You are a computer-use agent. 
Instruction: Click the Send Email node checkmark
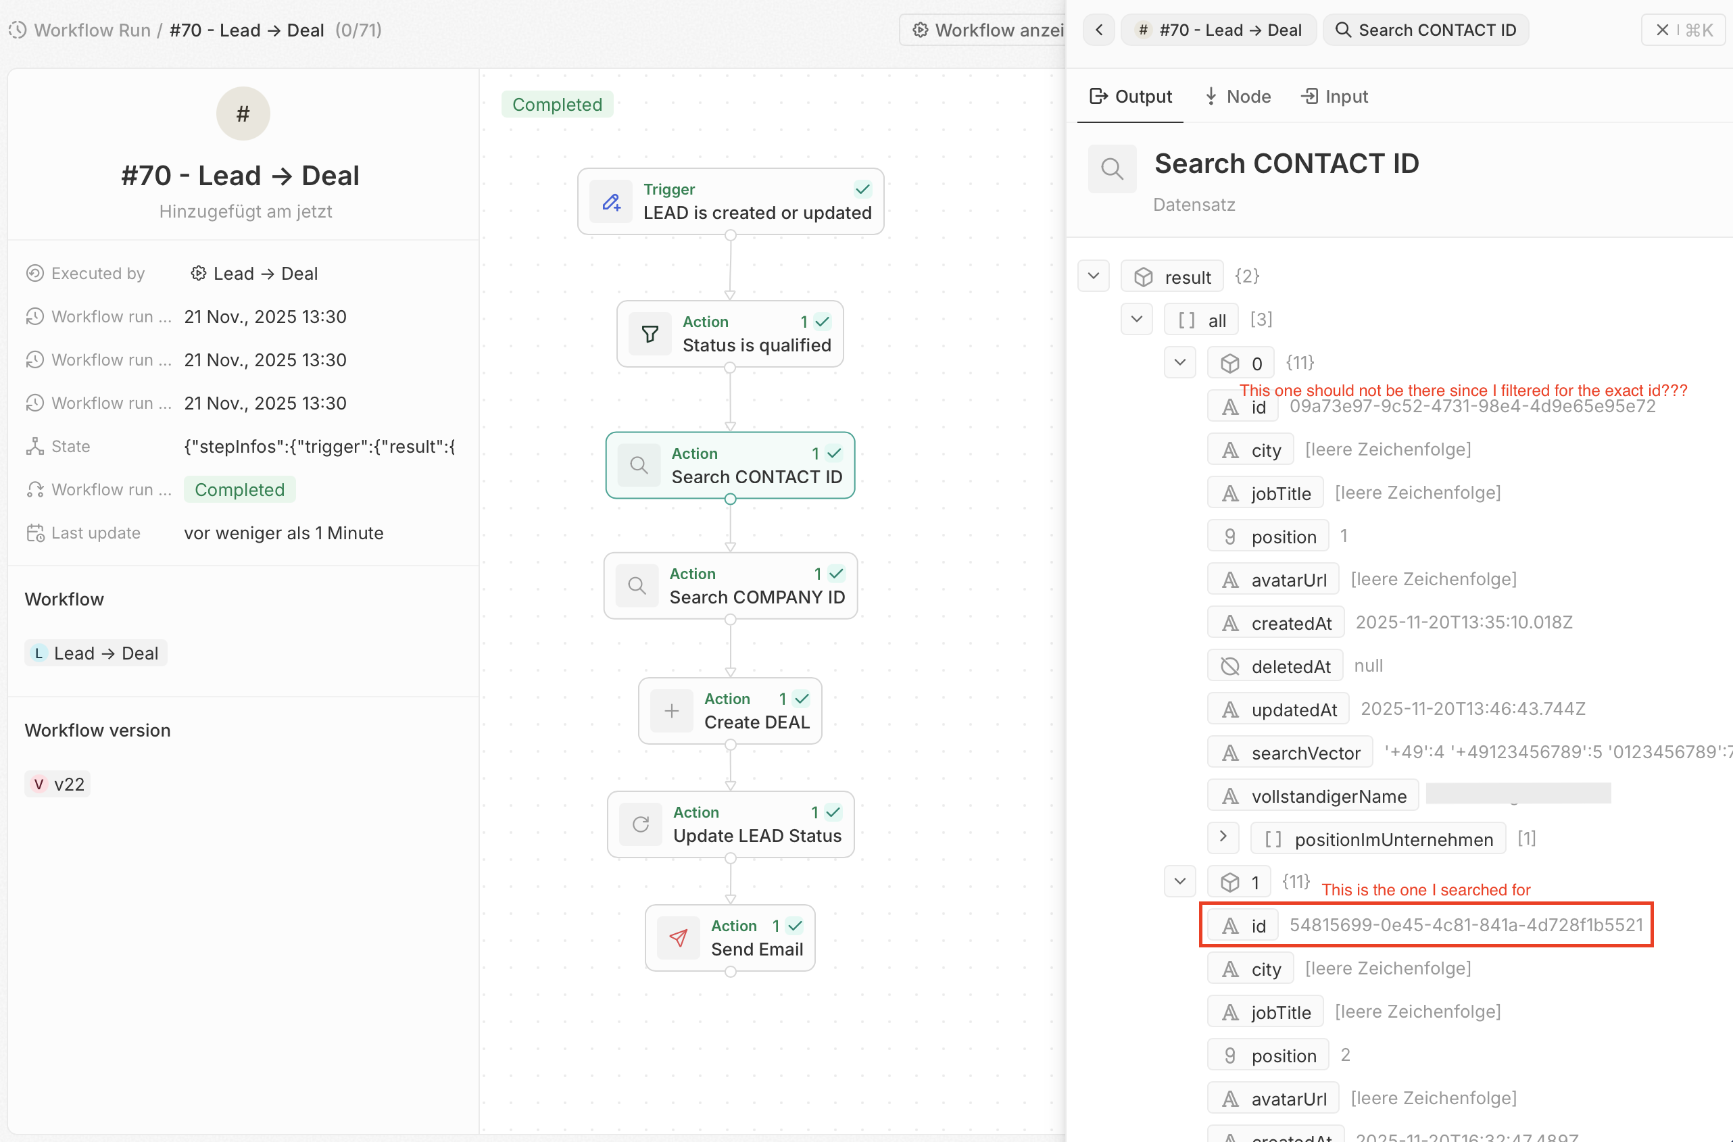point(796,926)
